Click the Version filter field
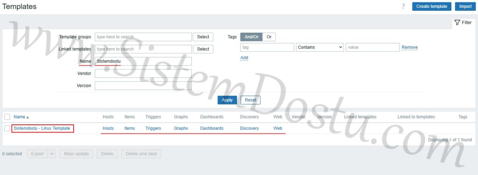This screenshot has width=478, height=175. [x=143, y=86]
